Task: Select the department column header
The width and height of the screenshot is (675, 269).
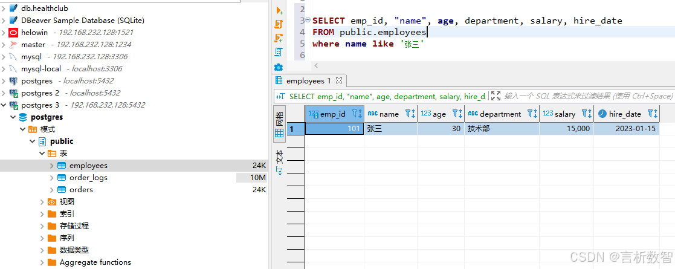Action: point(502,114)
